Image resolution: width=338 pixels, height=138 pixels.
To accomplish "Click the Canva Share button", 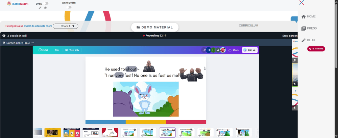I will tap(234, 50).
